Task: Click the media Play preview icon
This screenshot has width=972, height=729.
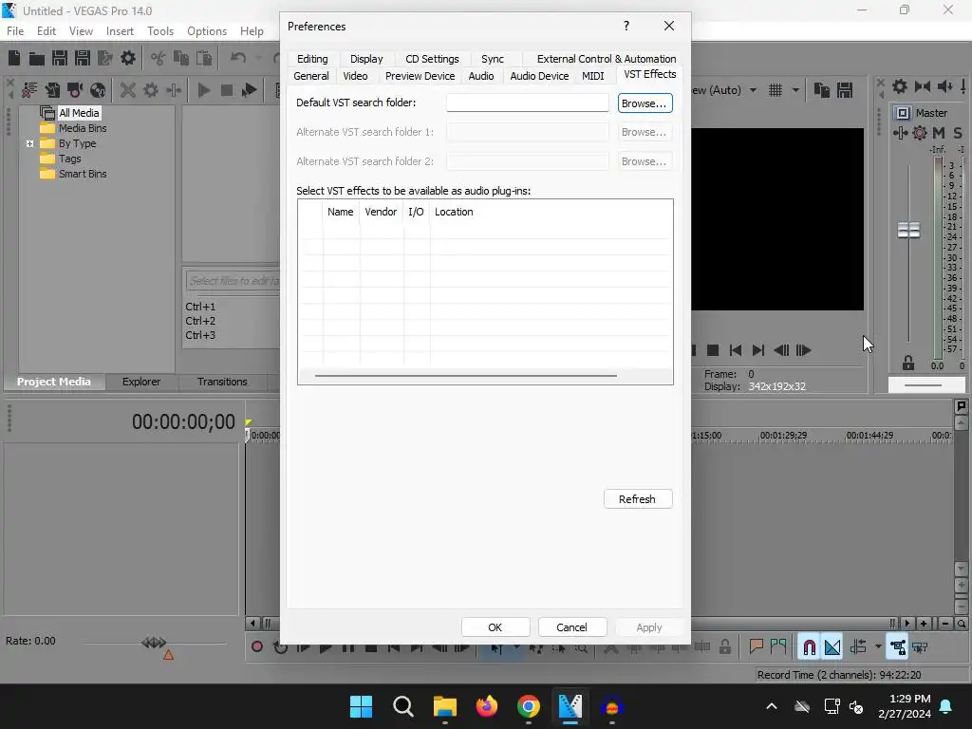Action: 203,90
